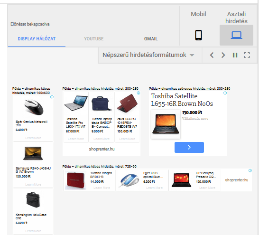259x235 pixels.
Task: Click blue arrow button on Toshiba ad
Action: pyautogui.click(x=189, y=147)
